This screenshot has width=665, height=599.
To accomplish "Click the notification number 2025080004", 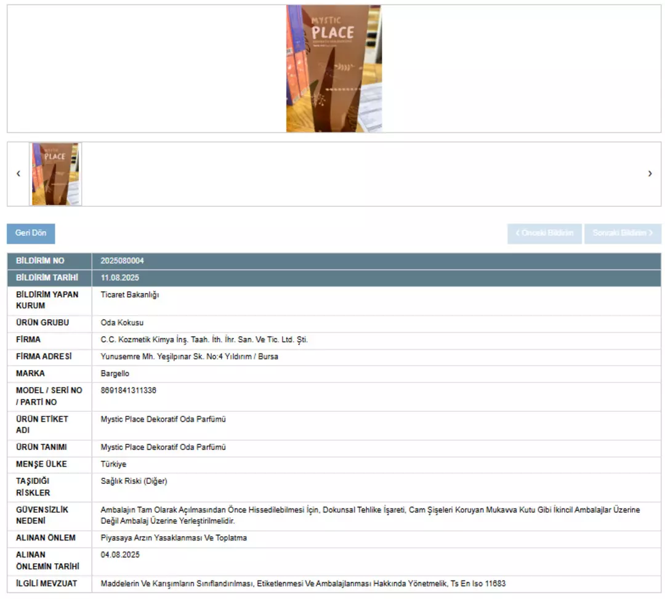I will (123, 261).
